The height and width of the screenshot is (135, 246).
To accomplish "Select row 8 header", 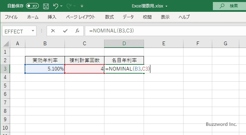I will click(5, 111).
